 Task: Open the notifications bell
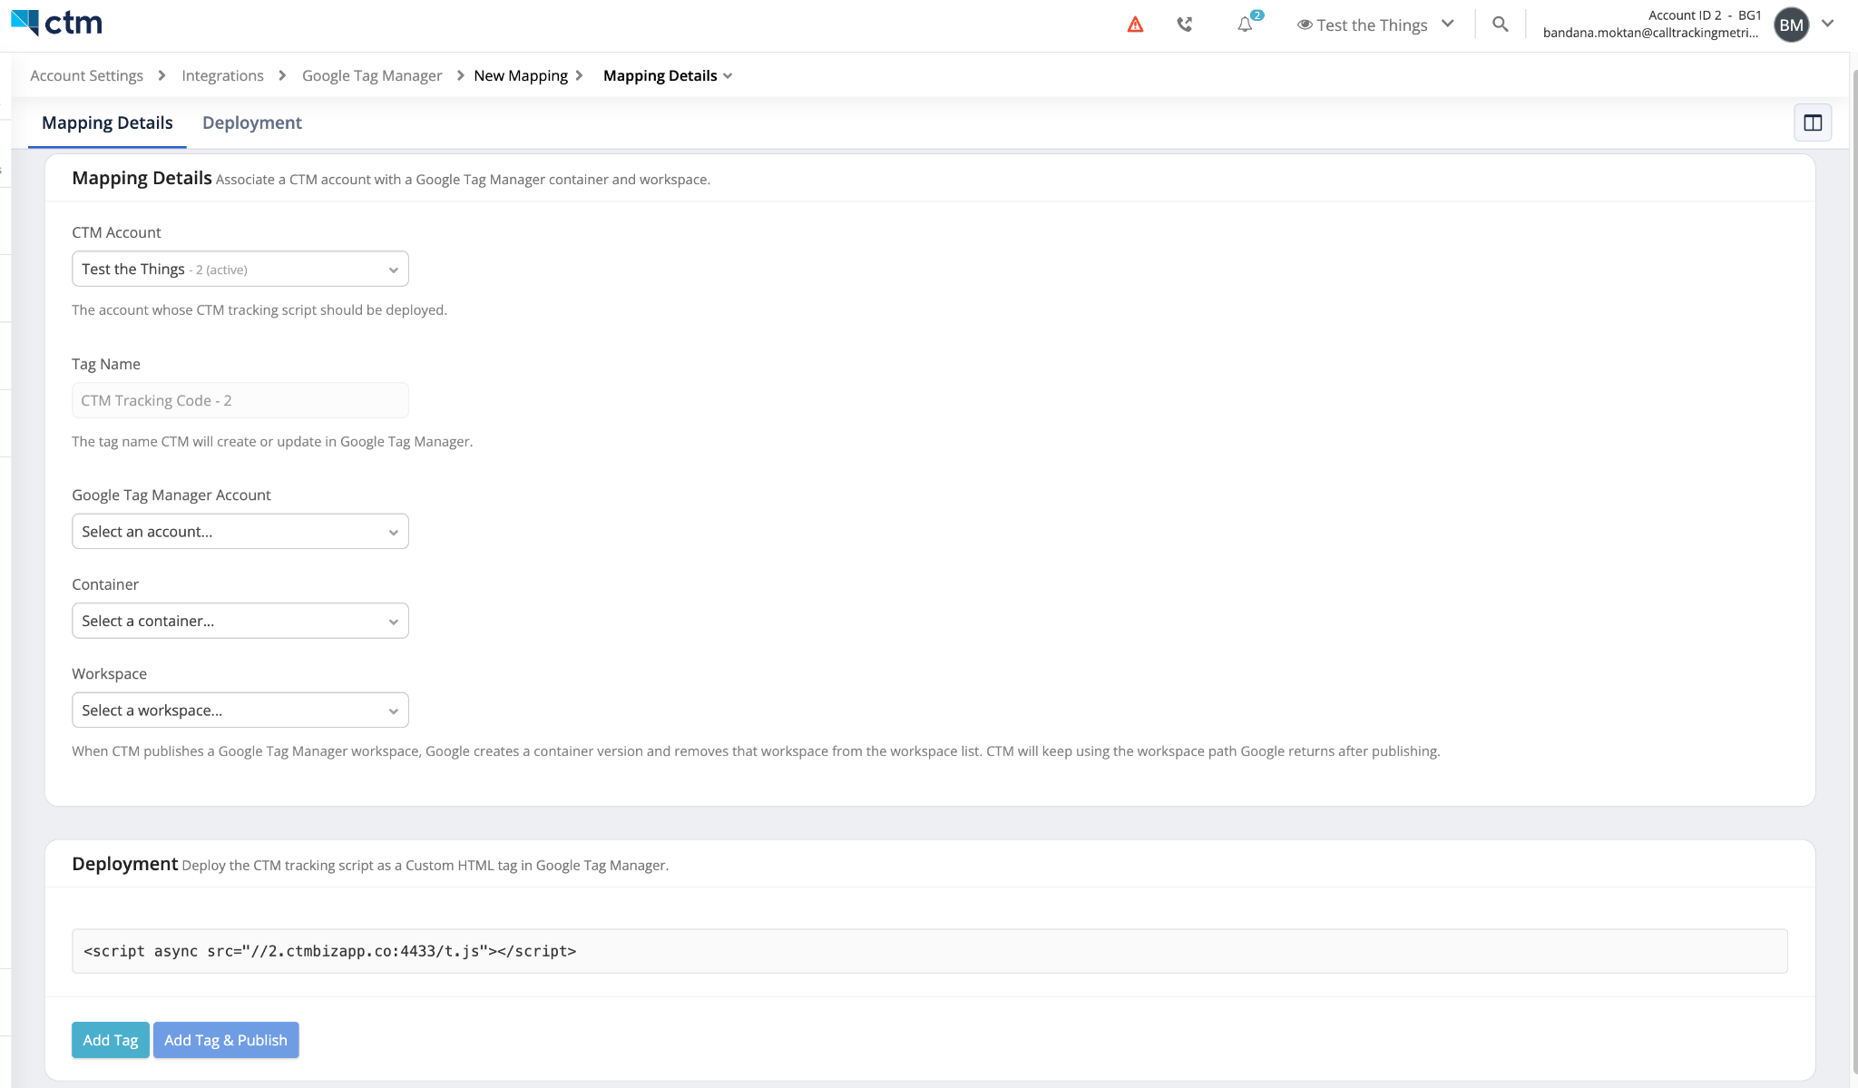click(1245, 25)
